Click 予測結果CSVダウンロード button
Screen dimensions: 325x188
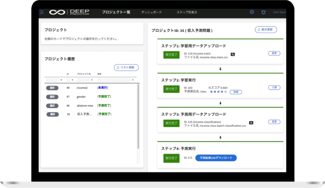[x=216, y=158]
